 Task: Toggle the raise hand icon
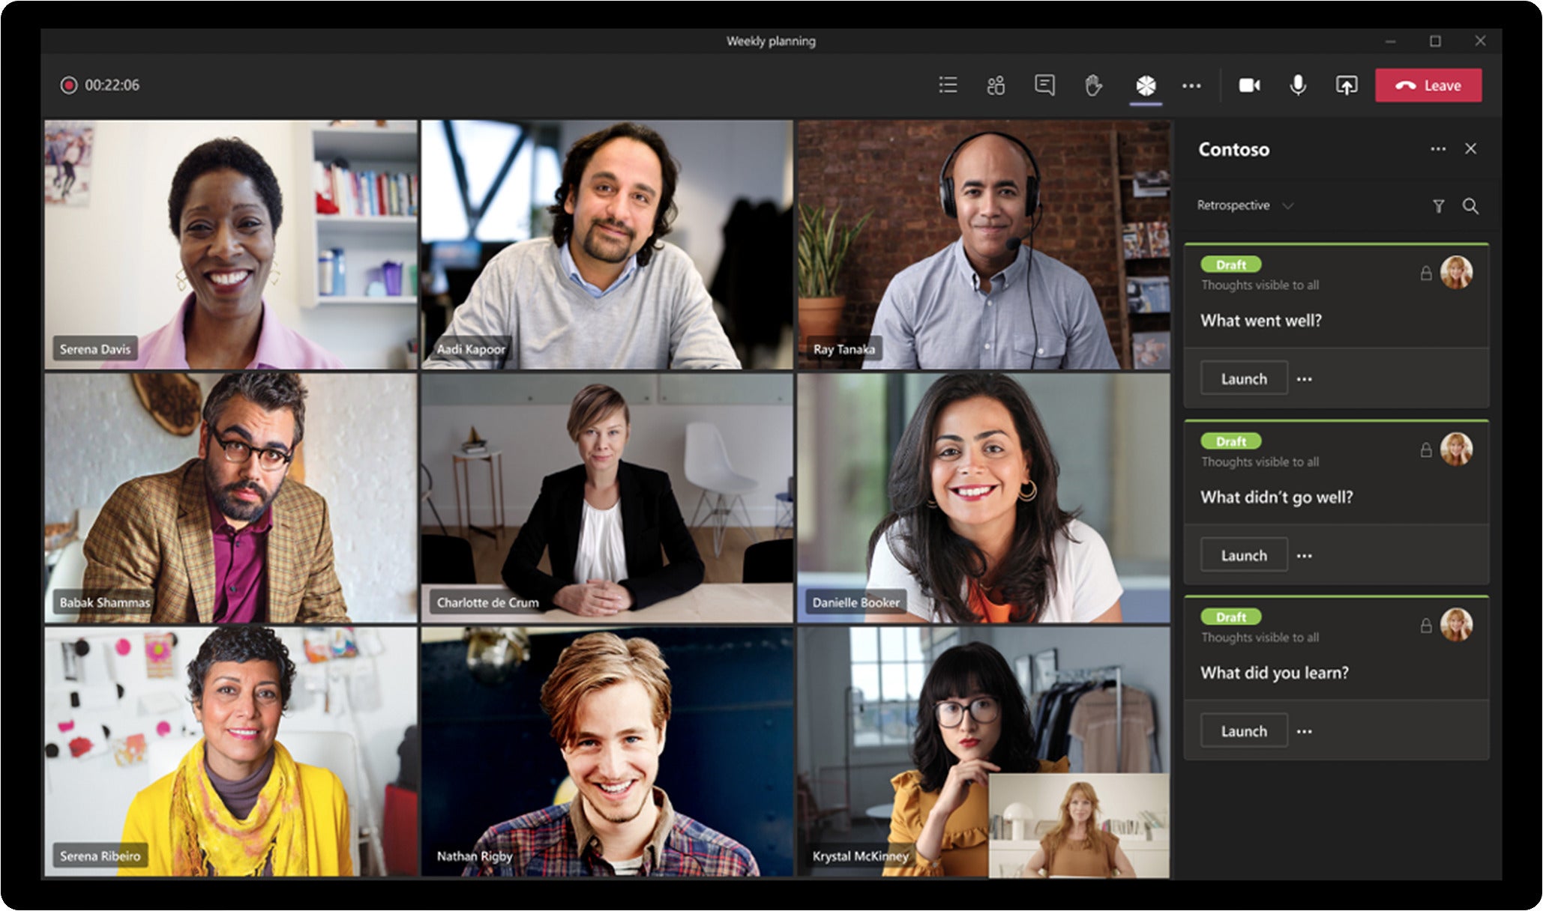tap(1095, 85)
